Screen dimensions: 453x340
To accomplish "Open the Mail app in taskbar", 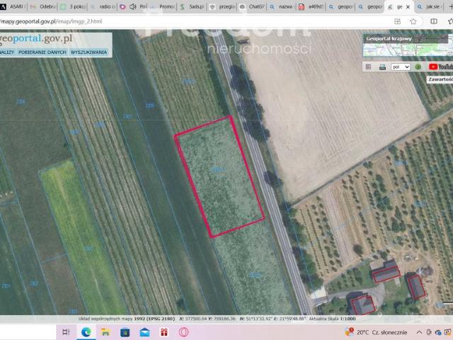I will (x=144, y=331).
